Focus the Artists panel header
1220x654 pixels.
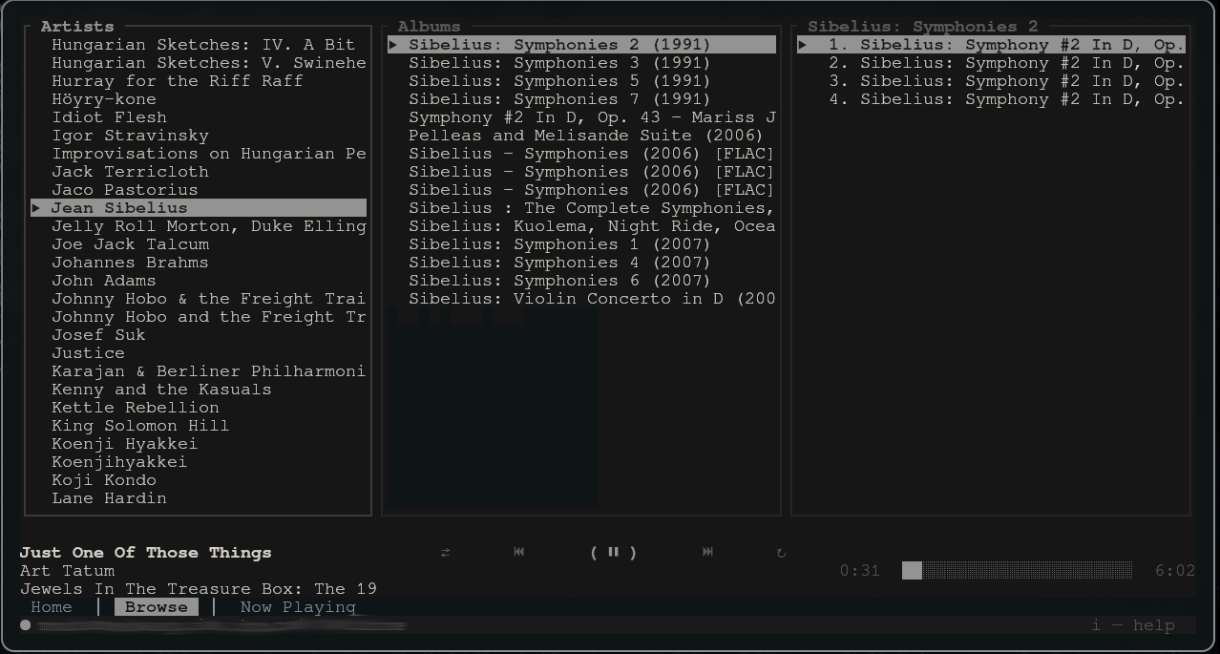pyautogui.click(x=77, y=27)
